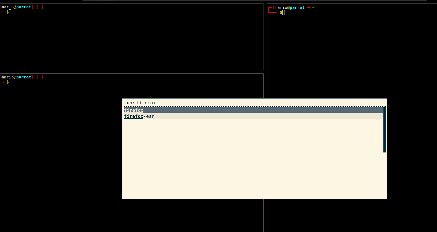
Task: Click the 'run: firefox' input field
Action: point(254,103)
